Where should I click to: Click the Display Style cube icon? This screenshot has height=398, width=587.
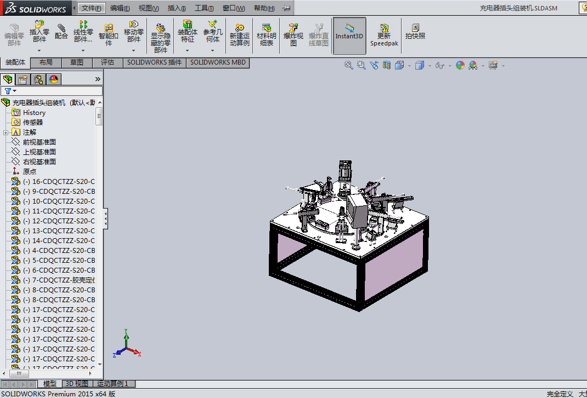click(420, 65)
